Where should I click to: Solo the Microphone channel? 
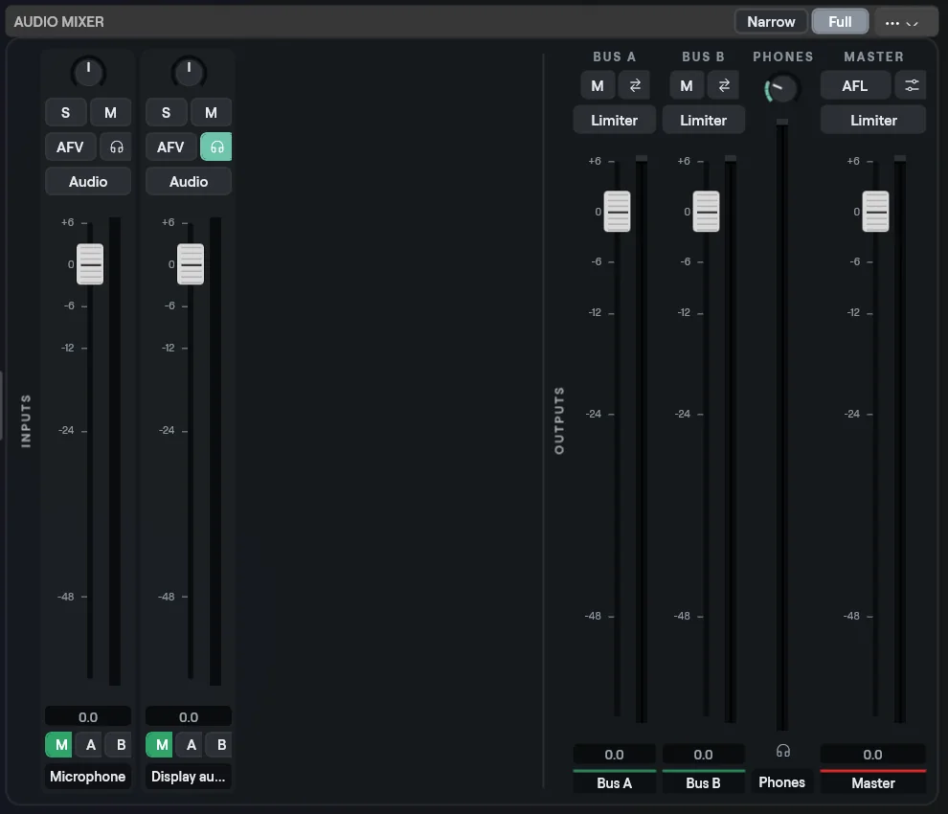coord(65,112)
